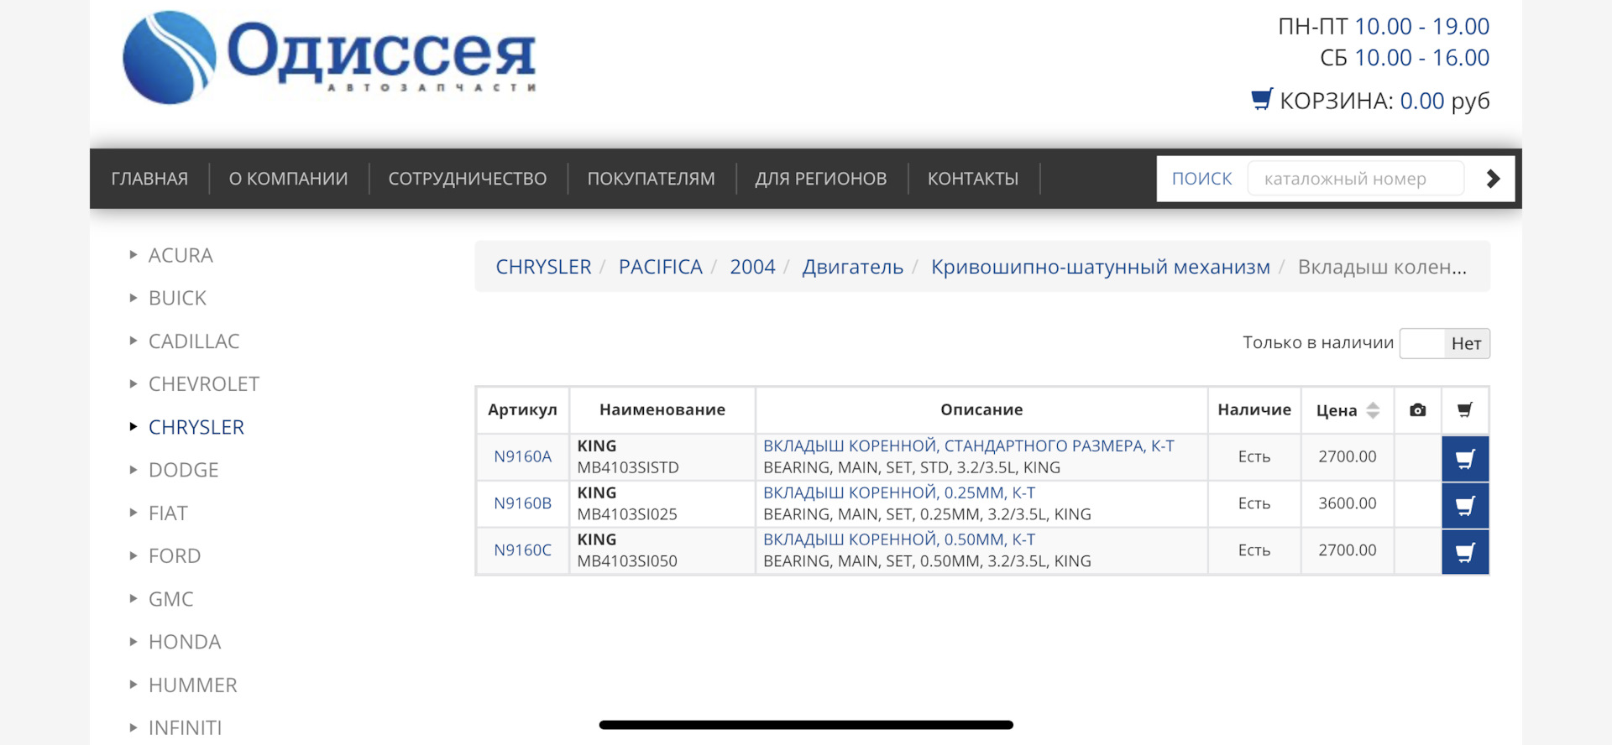This screenshot has height=745, width=1612.
Task: Submit search with the arrow button
Action: 1492,179
